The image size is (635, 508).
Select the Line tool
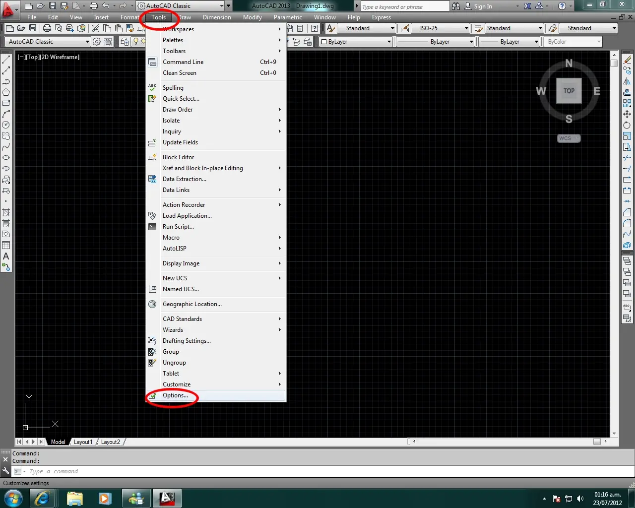6,61
